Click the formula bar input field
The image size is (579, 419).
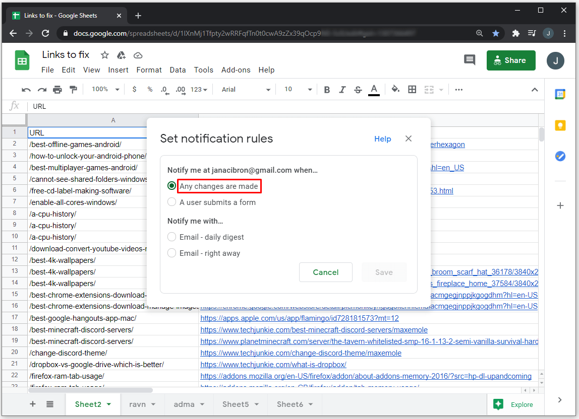(282, 106)
